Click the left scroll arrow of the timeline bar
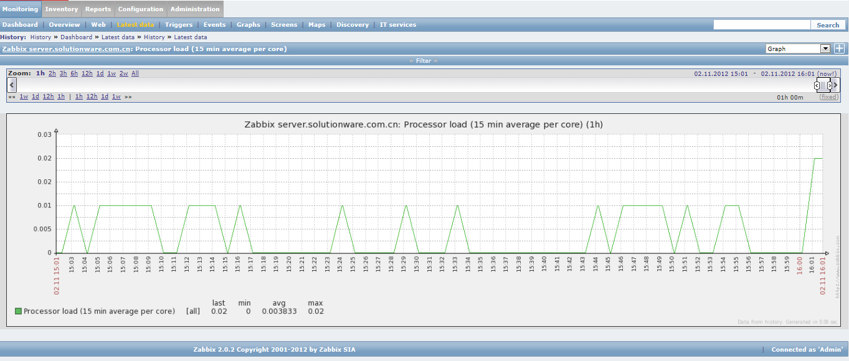Viewport: 849px width, 361px height. coord(12,85)
